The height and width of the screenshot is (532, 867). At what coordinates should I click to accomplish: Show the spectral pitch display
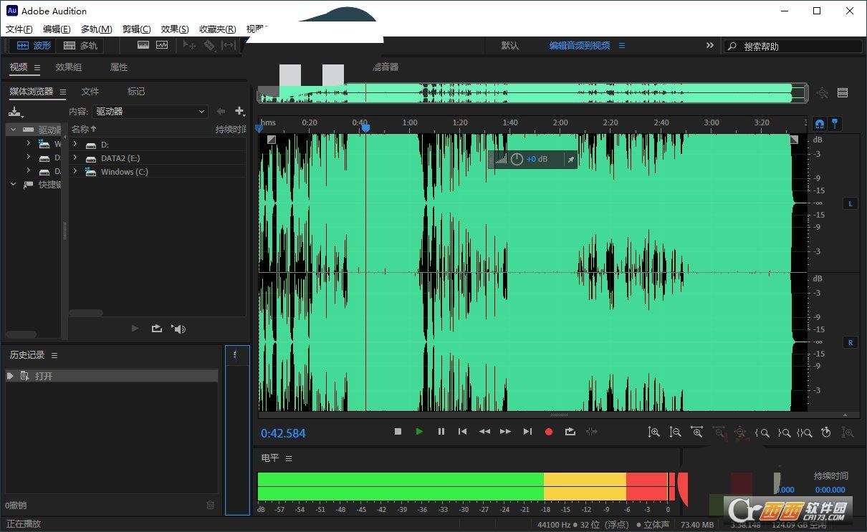[x=162, y=45]
